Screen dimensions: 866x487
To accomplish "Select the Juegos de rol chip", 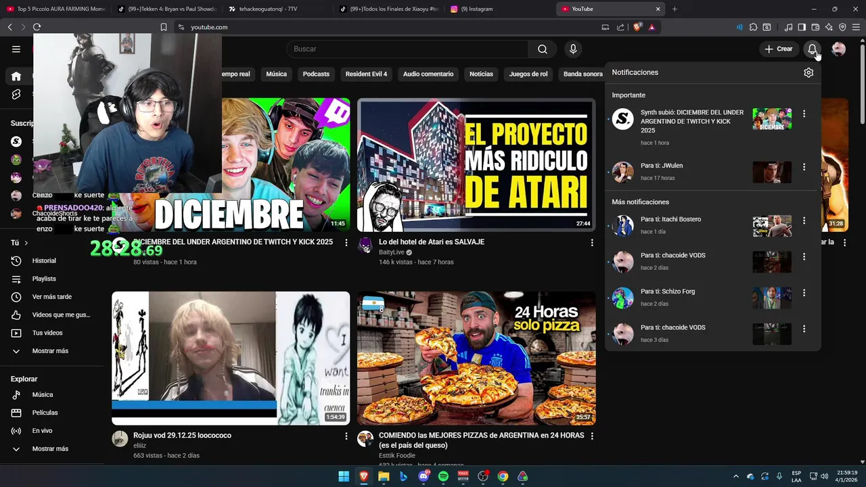I will click(528, 74).
